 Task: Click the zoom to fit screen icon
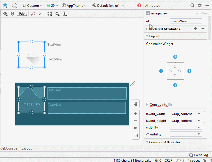[x=136, y=135]
